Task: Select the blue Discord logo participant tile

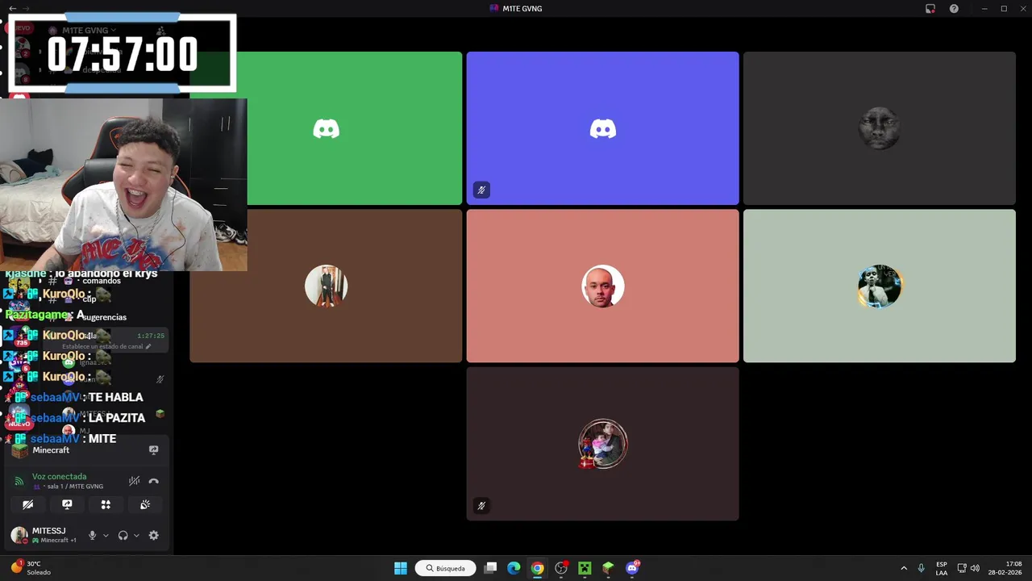Action: click(x=602, y=128)
